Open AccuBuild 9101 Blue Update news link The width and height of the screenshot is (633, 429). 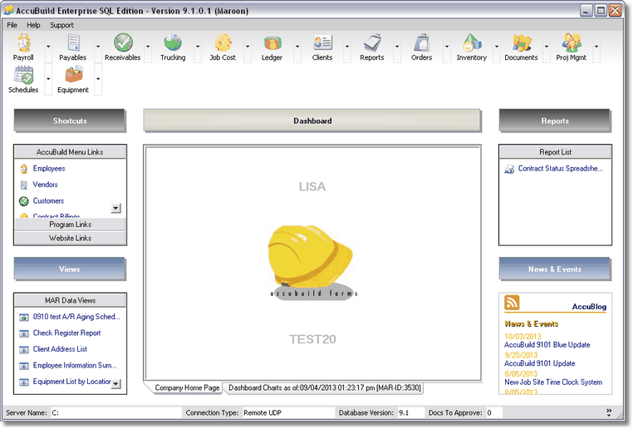tap(547, 345)
